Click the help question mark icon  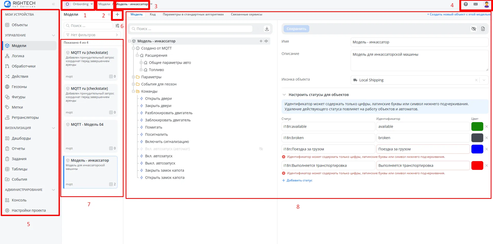coord(466,4)
